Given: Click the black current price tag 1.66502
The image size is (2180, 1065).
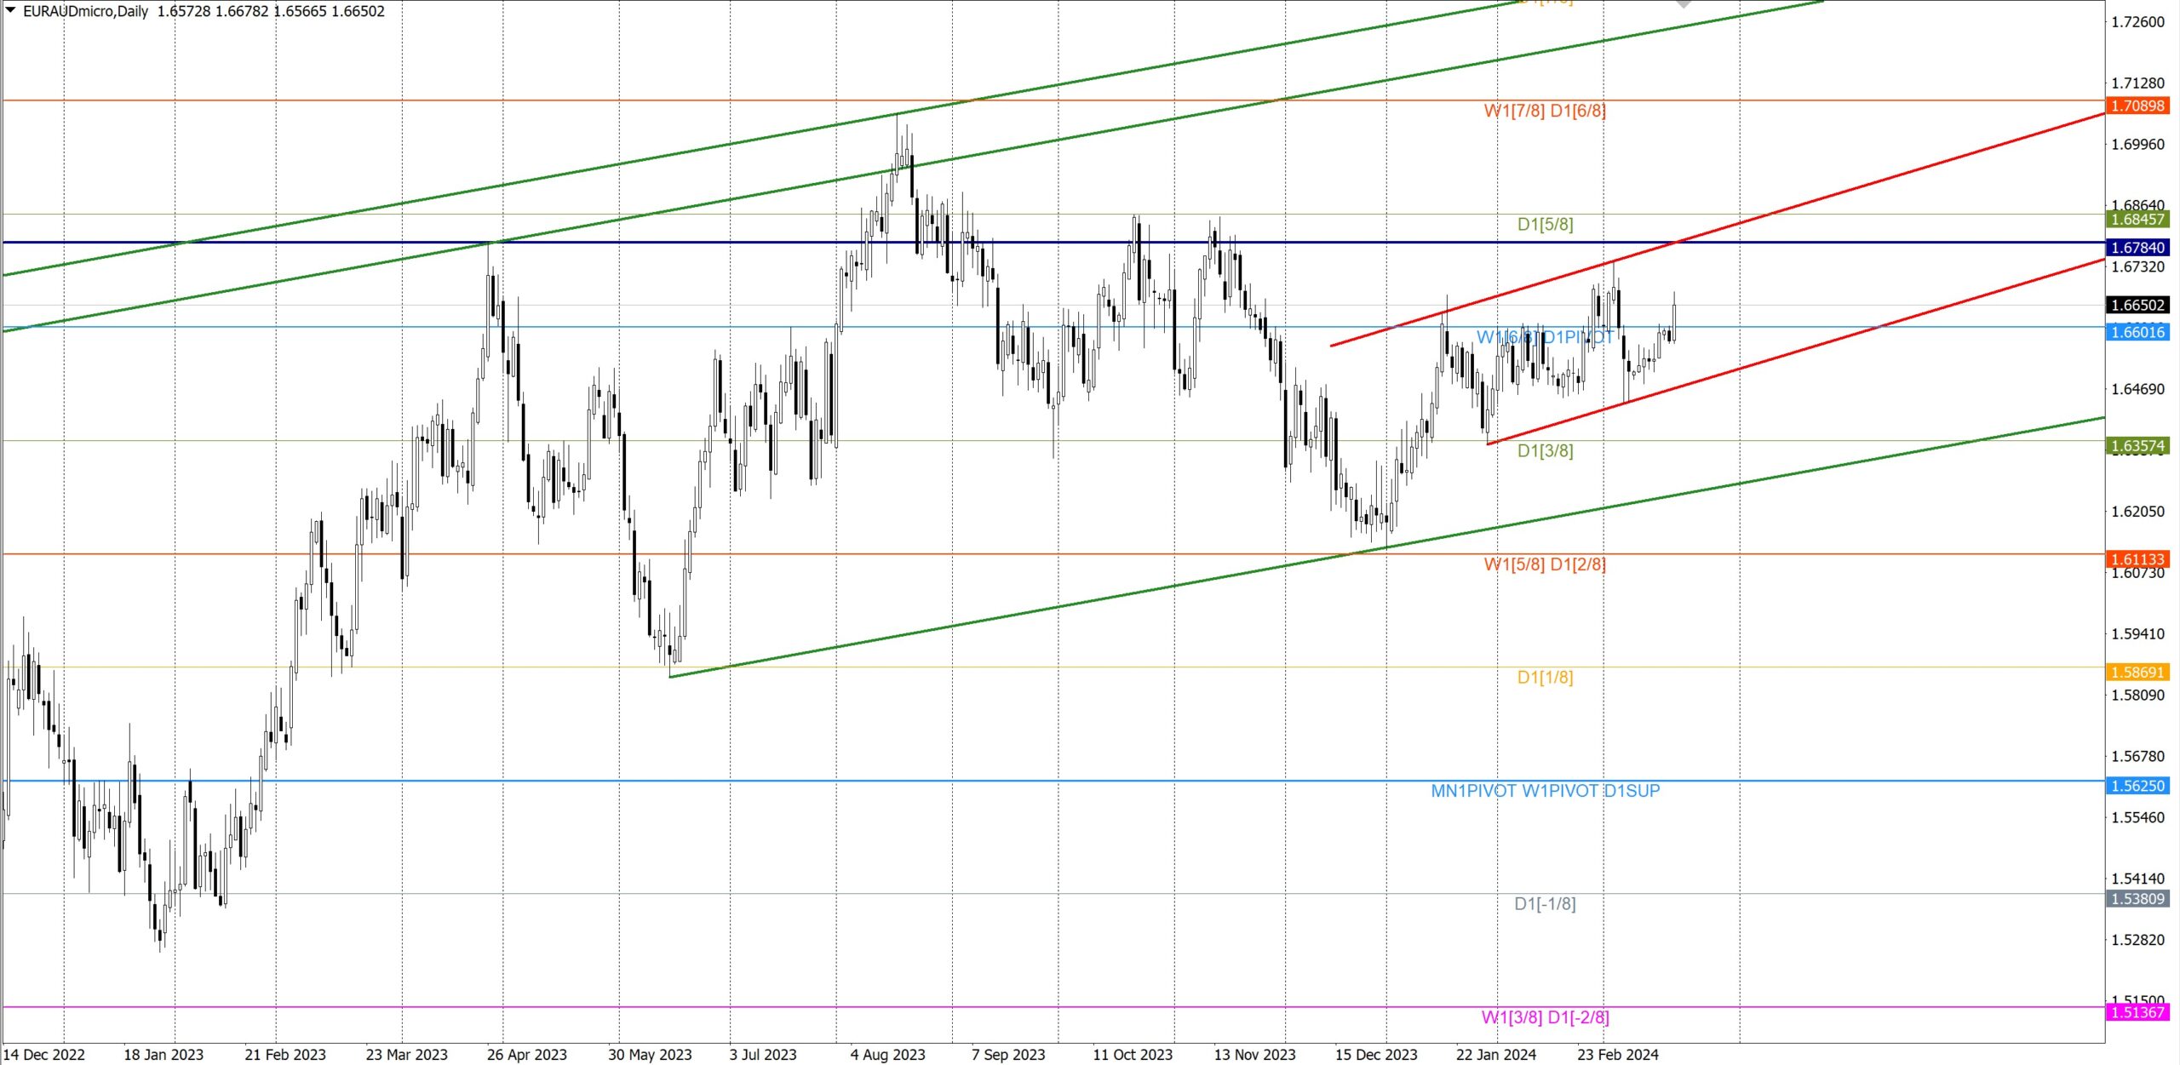Looking at the screenshot, I should (2137, 305).
